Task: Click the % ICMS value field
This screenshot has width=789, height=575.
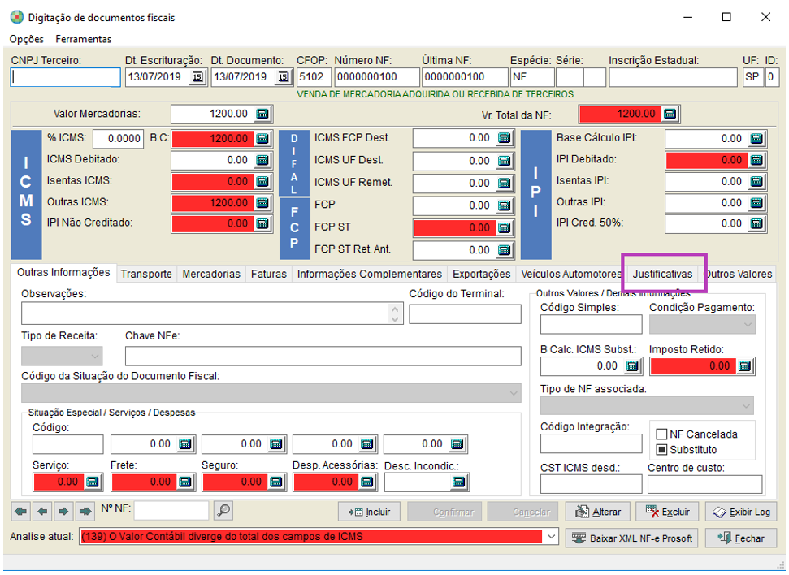Action: [x=118, y=139]
